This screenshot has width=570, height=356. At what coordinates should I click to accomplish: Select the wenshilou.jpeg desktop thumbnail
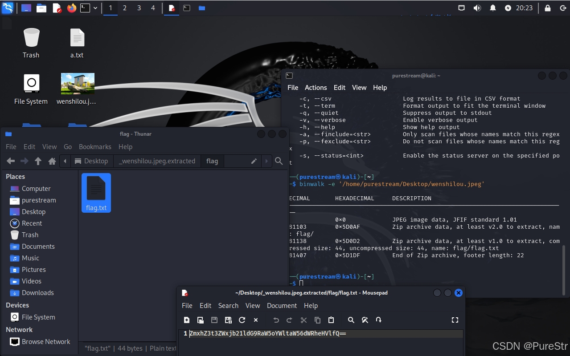pyautogui.click(x=77, y=89)
